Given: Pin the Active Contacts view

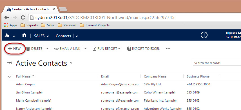Looking at the screenshot, I should click(10, 63).
